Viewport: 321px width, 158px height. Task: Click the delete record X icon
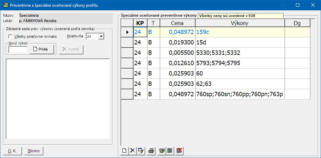[x=132, y=151]
